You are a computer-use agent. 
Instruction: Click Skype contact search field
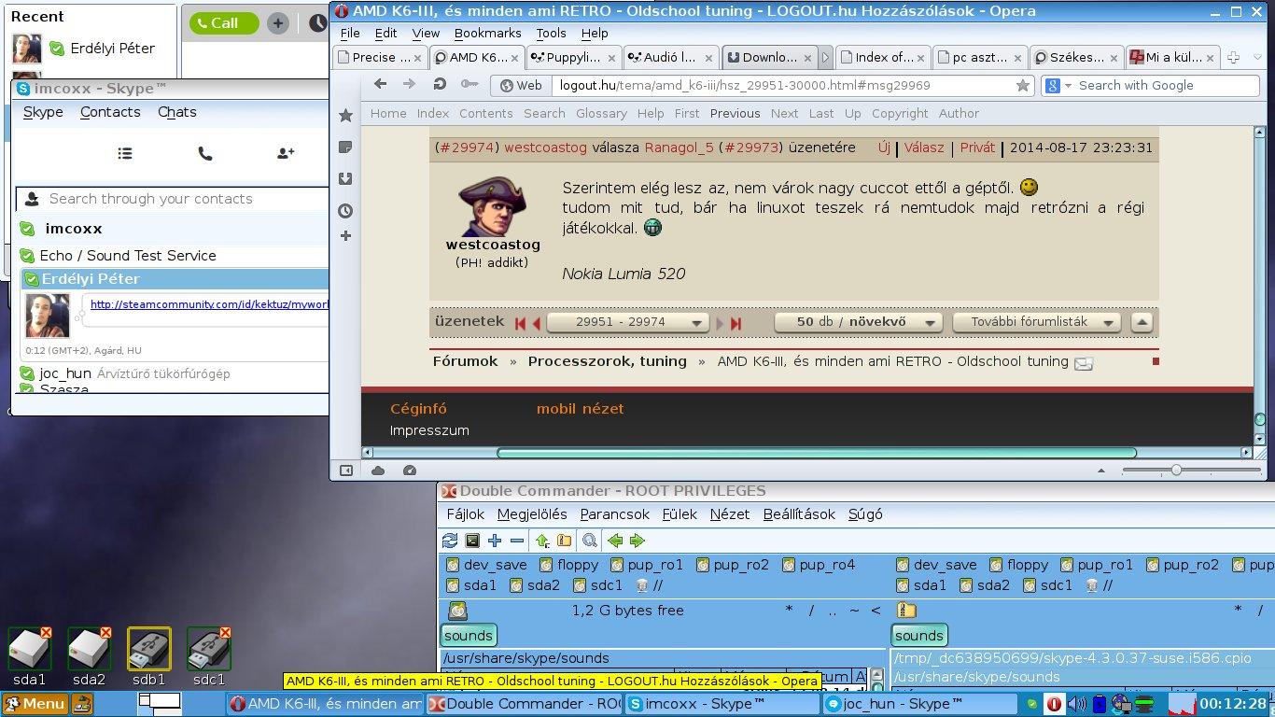pyautogui.click(x=174, y=199)
